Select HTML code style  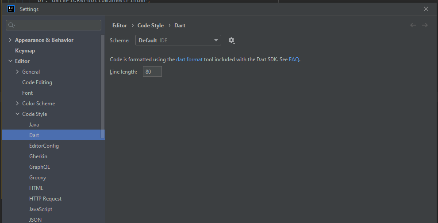click(x=36, y=188)
